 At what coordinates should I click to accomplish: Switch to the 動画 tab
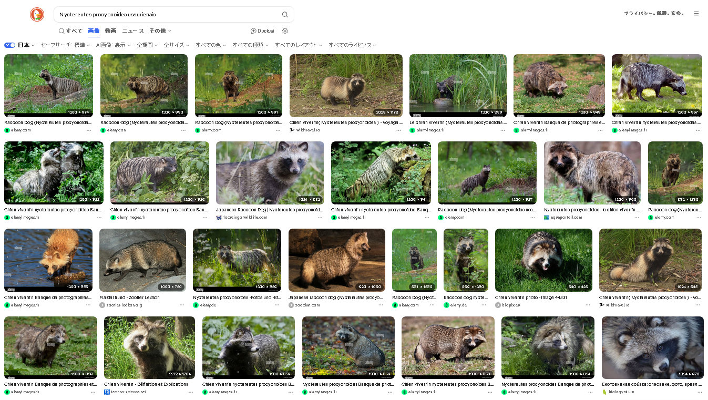tap(110, 31)
